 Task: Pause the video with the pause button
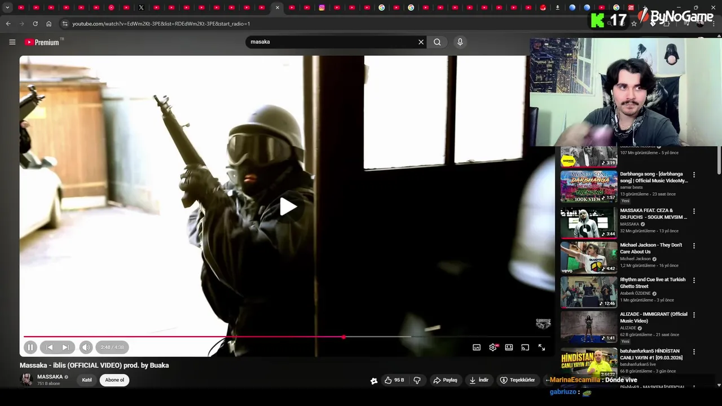pos(30,347)
